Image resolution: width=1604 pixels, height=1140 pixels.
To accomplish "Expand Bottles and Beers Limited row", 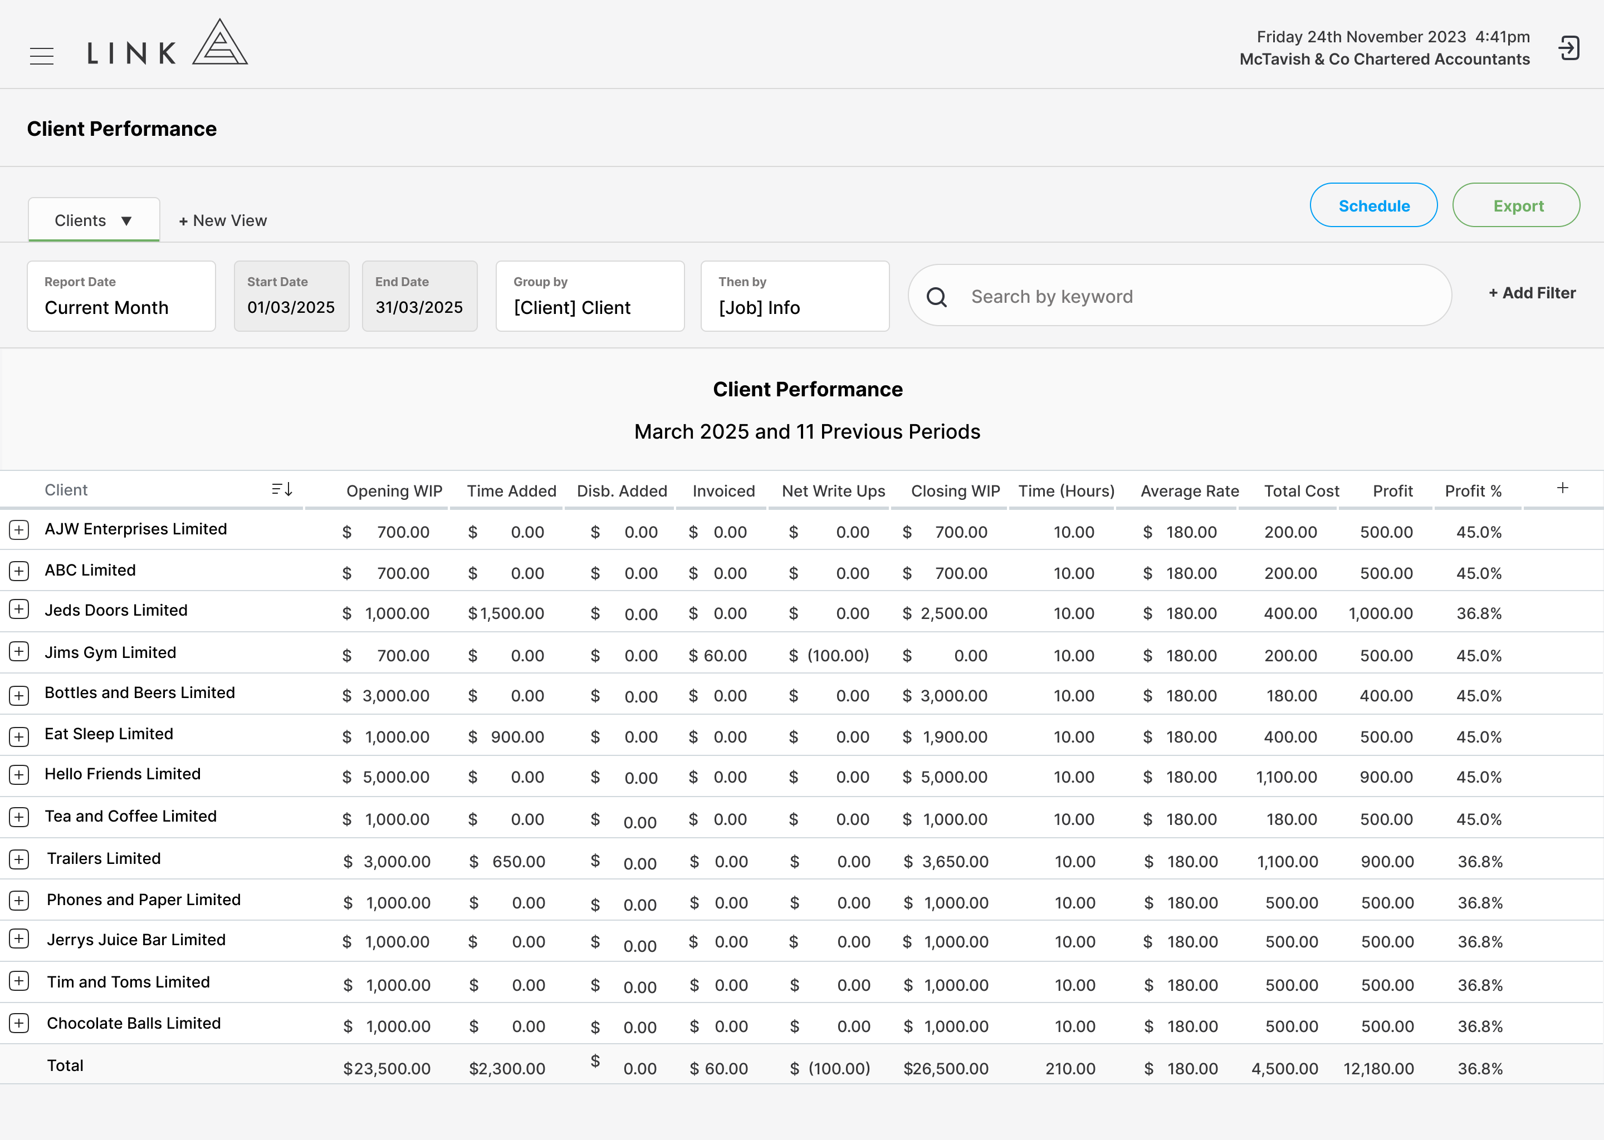I will tap(19, 695).
